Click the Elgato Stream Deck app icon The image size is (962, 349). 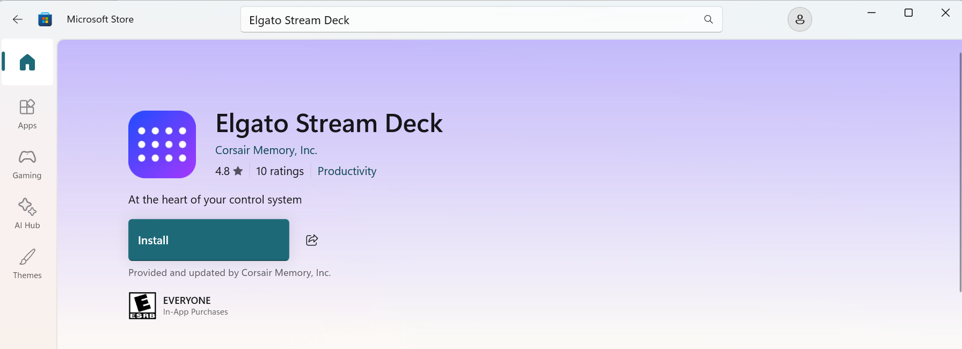(162, 144)
